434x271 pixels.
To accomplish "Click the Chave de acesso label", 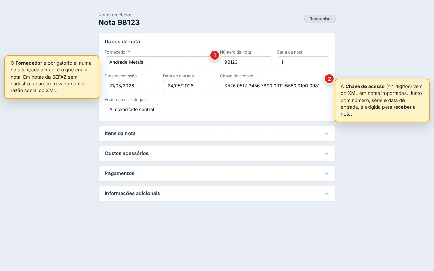I will (x=237, y=76).
